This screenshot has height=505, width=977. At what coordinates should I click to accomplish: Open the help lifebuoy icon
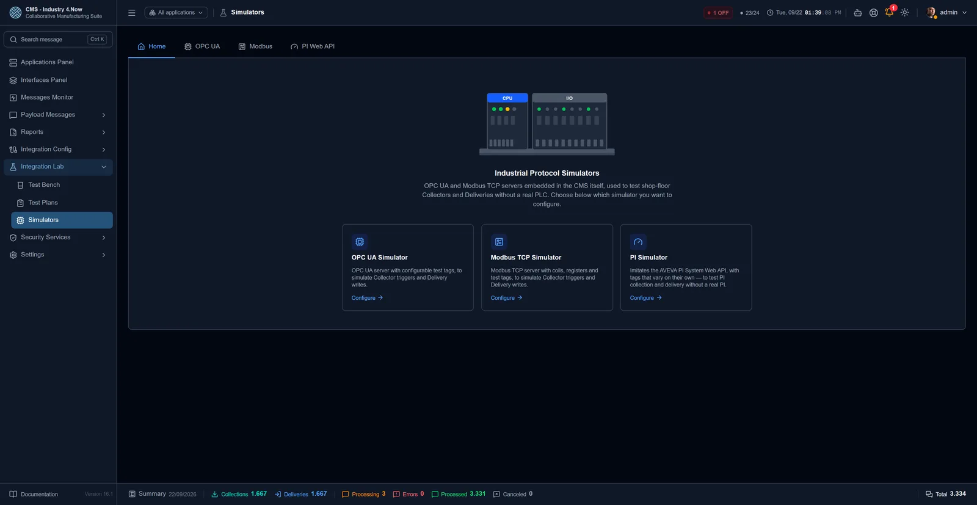(874, 12)
